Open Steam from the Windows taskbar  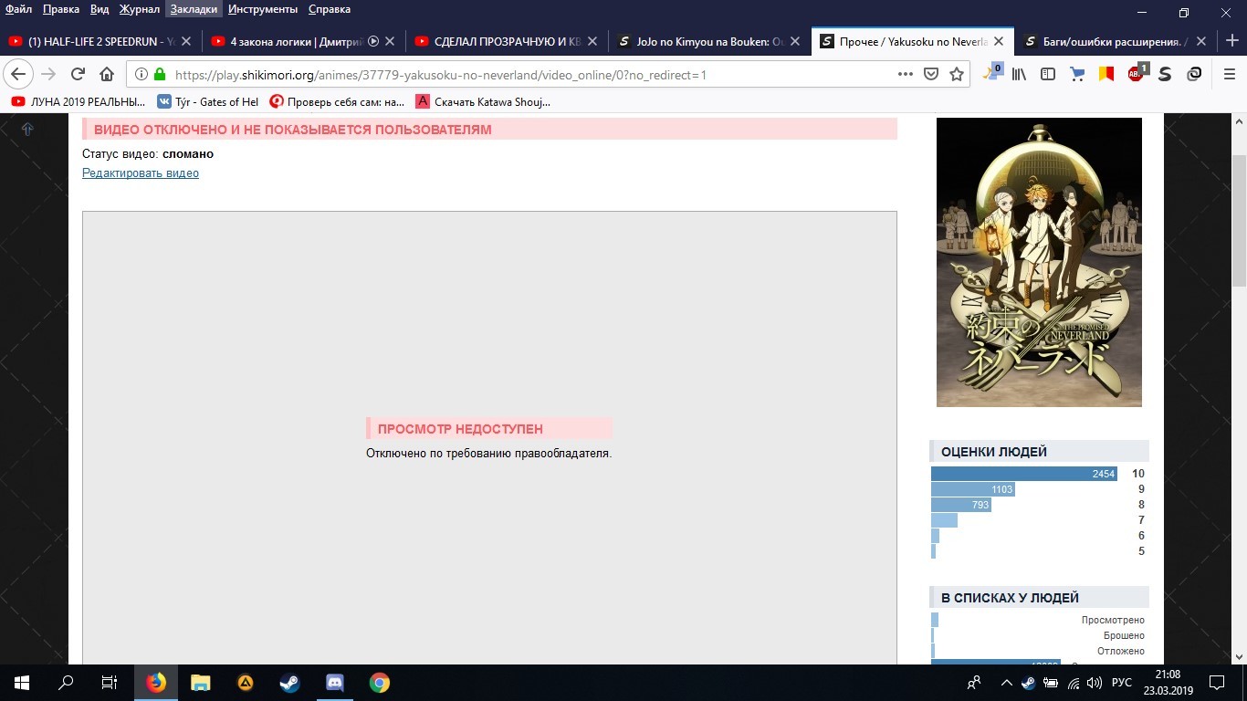[x=288, y=682]
